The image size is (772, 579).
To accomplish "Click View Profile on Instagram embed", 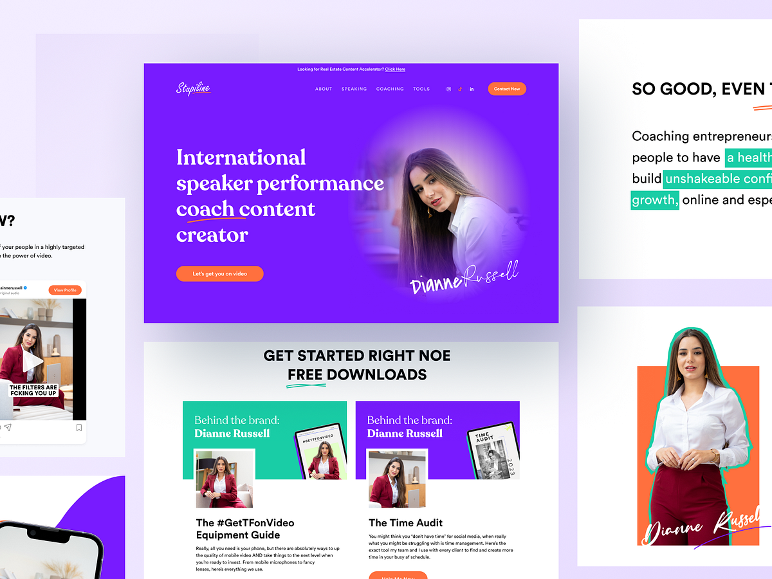I will [65, 290].
